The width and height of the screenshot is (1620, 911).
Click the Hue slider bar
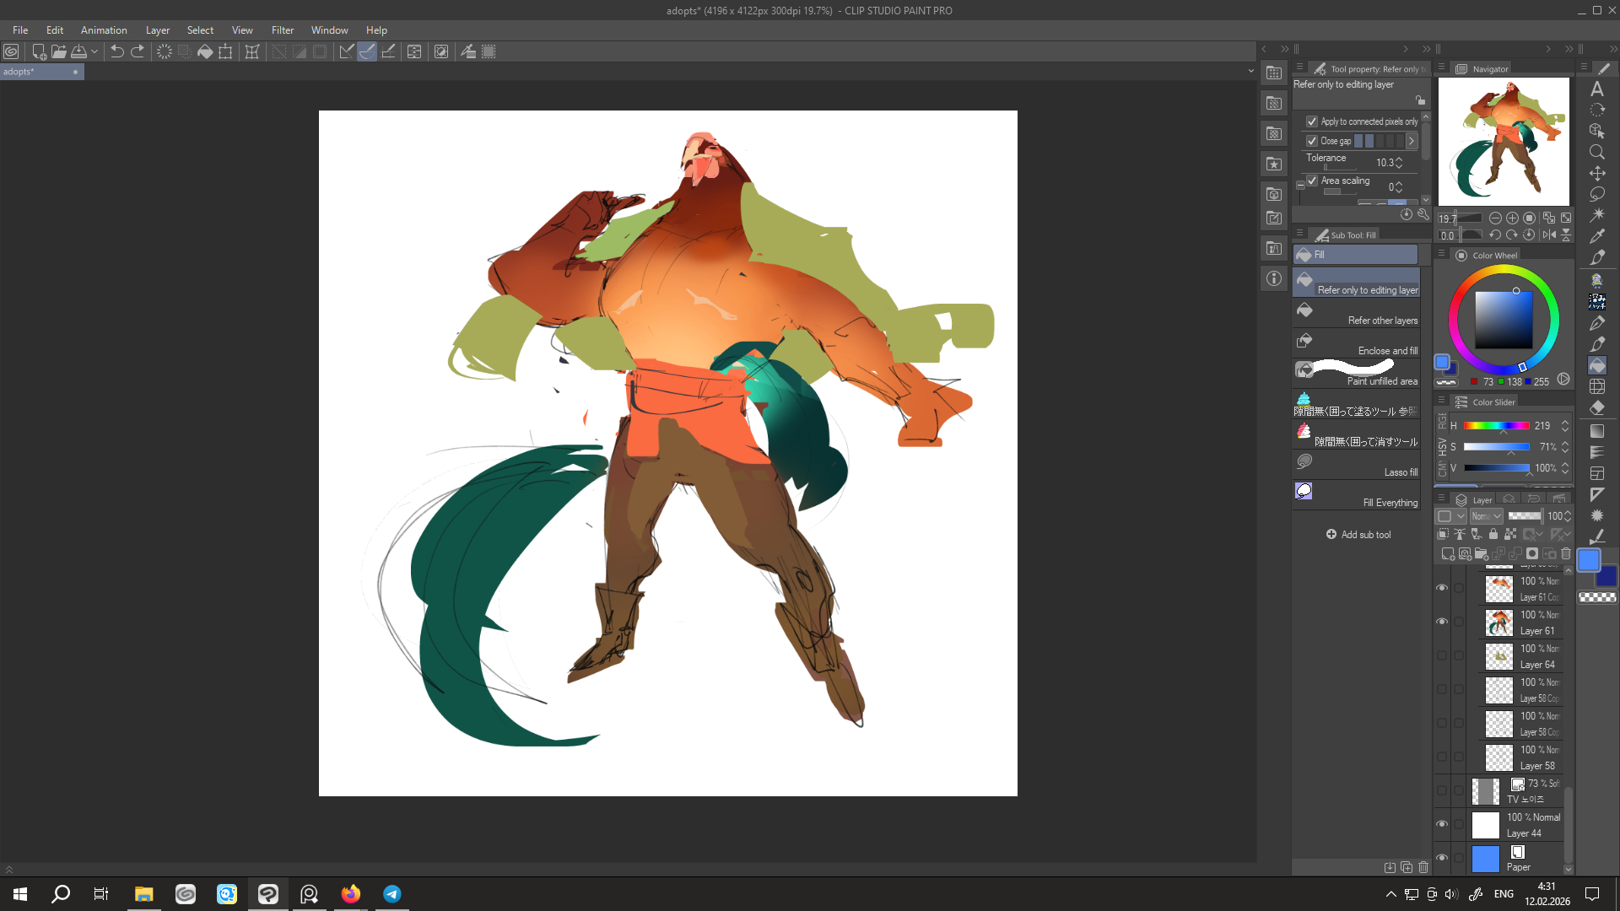pos(1496,426)
